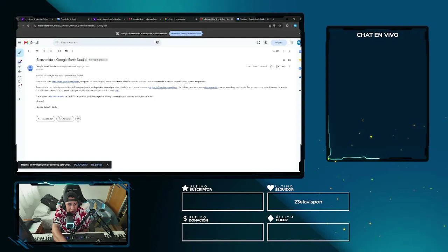The image size is (448, 252).
Task: Report spam using toolbar icon
Action: 44,51
